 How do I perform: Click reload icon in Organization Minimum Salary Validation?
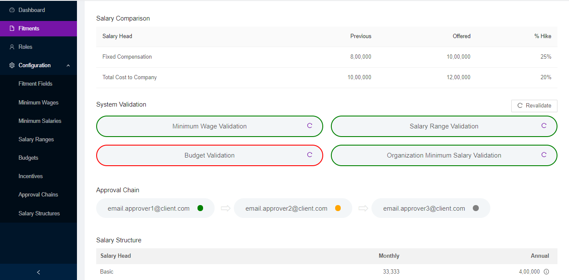click(x=544, y=155)
